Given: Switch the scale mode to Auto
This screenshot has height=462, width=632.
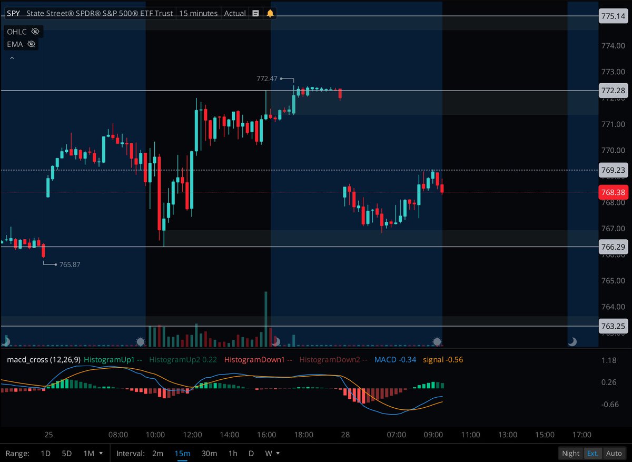Looking at the screenshot, I should (614, 453).
